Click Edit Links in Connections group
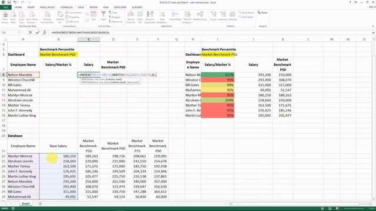 (72, 22)
